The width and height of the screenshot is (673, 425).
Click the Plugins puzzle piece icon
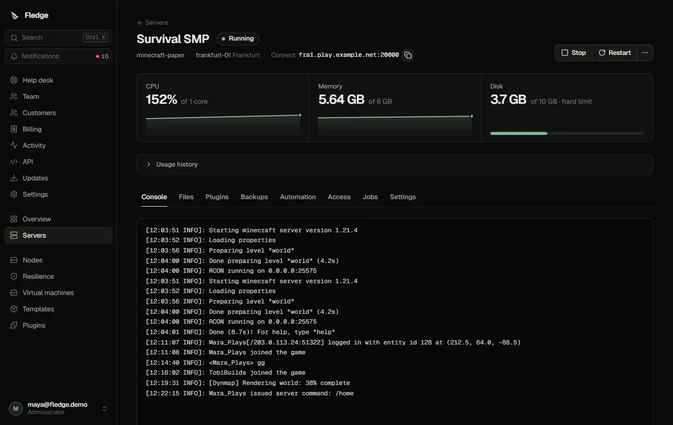[x=14, y=325]
